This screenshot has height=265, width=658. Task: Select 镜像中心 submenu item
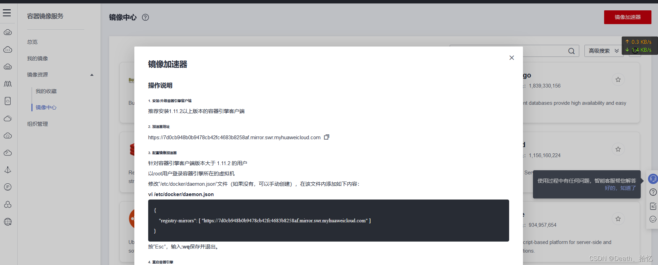click(46, 108)
